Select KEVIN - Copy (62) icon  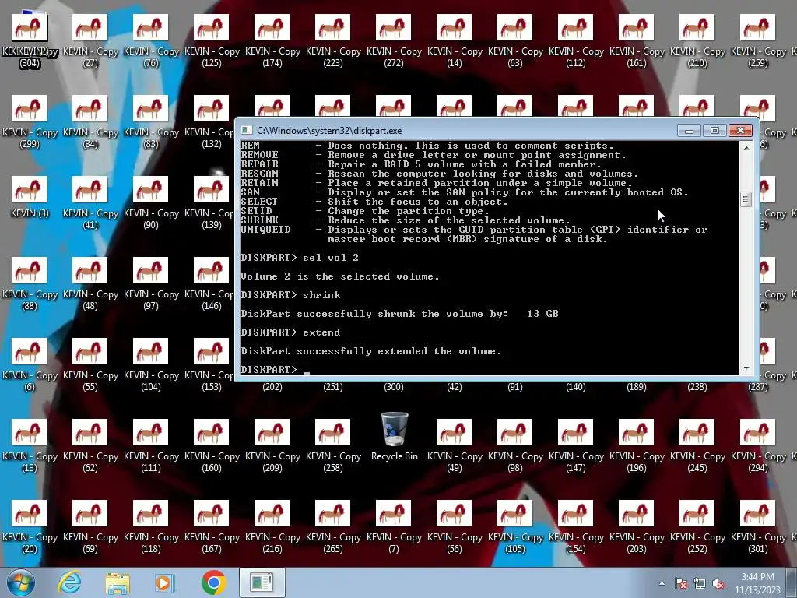coord(90,445)
